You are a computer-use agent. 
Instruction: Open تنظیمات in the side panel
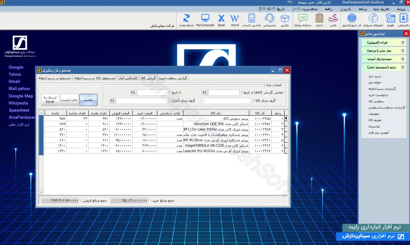pos(374,114)
